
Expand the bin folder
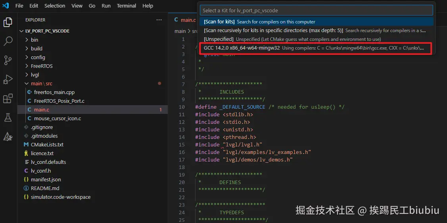pos(93,40)
